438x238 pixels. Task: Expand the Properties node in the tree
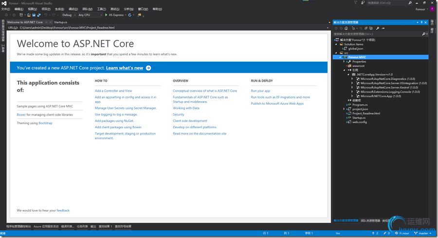(344, 62)
